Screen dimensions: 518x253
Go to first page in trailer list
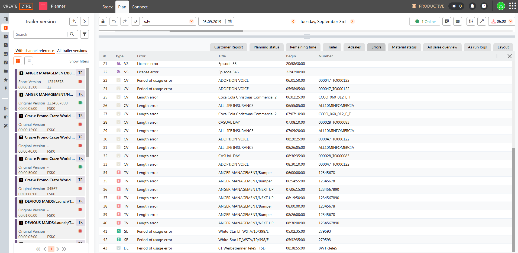[38, 249]
